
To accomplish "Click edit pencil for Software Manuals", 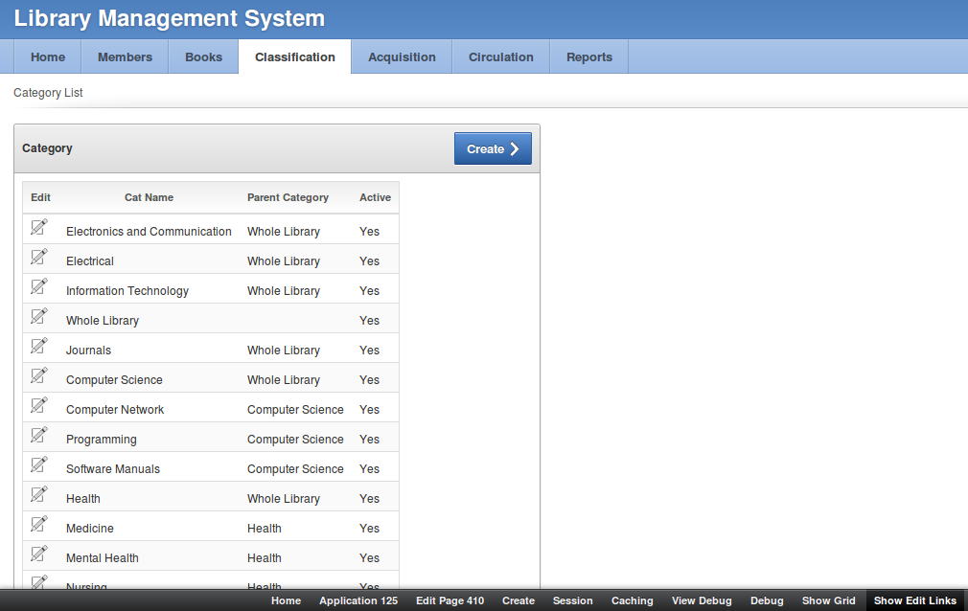I will [x=39, y=464].
